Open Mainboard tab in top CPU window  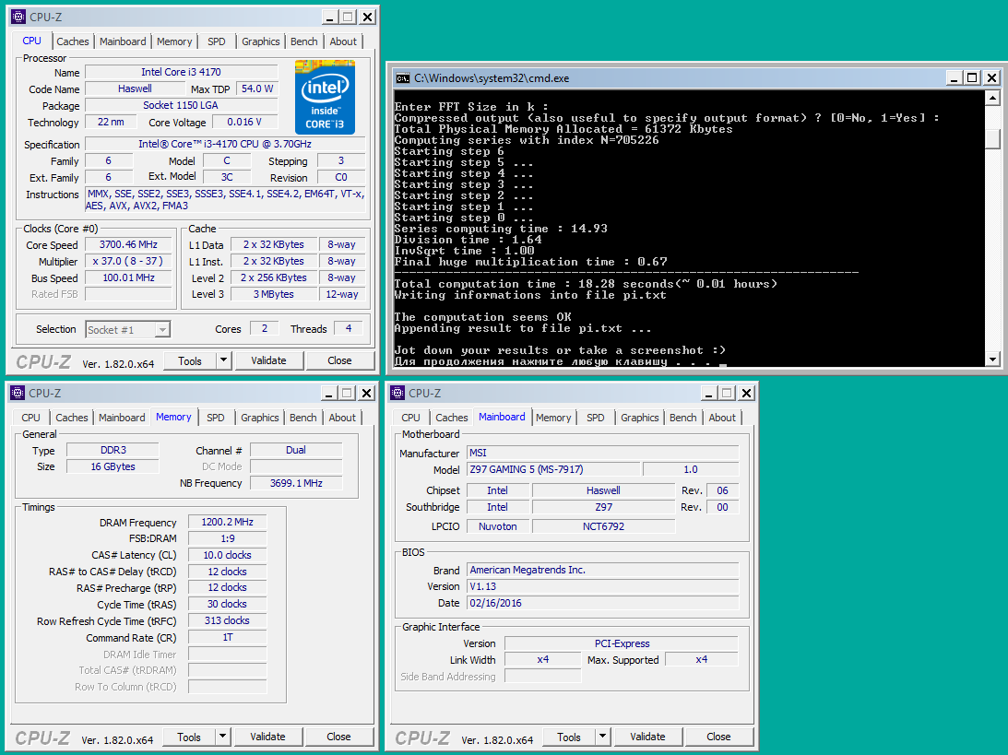[123, 41]
